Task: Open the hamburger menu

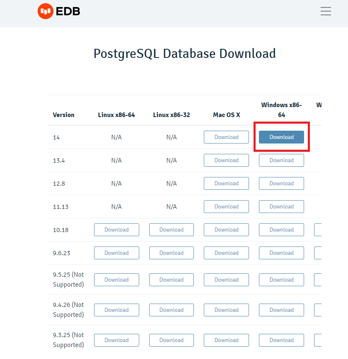Action: tap(326, 11)
